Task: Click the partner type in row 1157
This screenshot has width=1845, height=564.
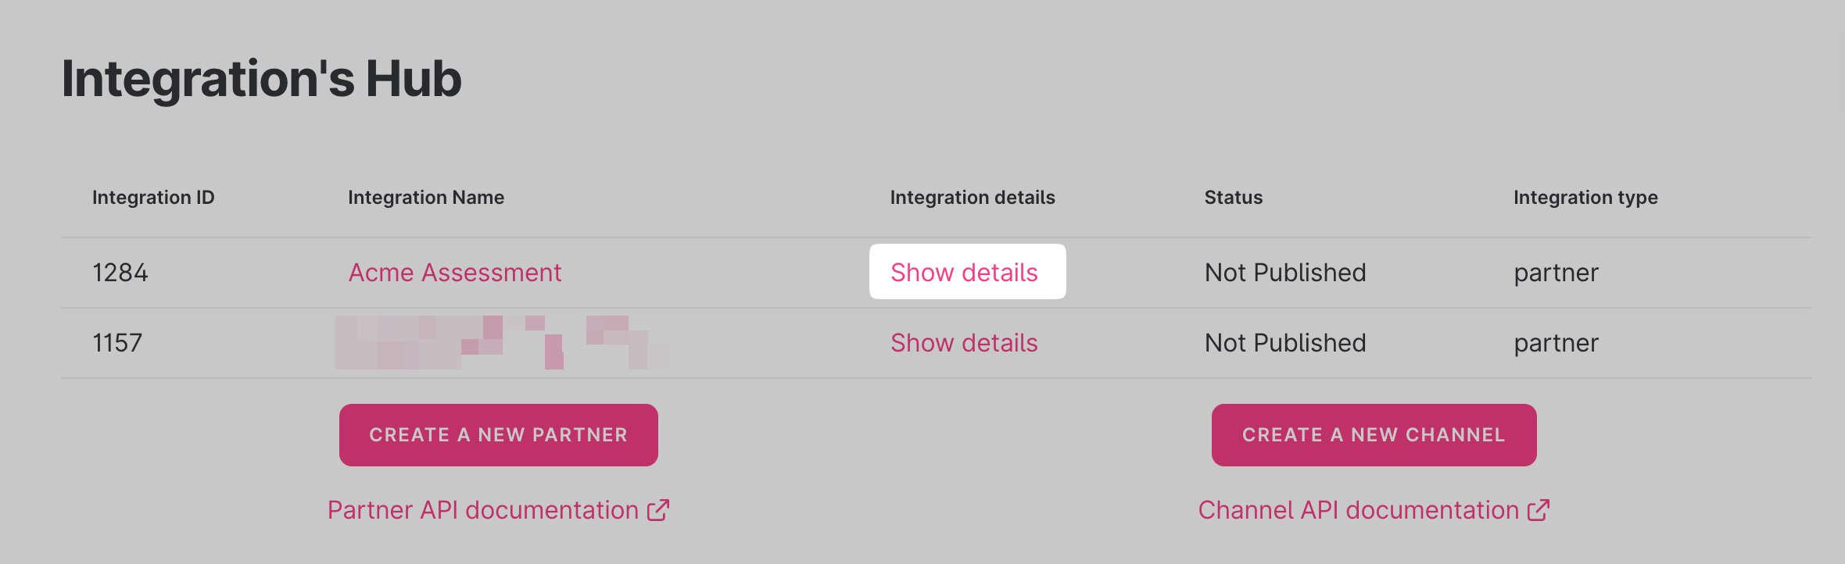Action: 1556,343
